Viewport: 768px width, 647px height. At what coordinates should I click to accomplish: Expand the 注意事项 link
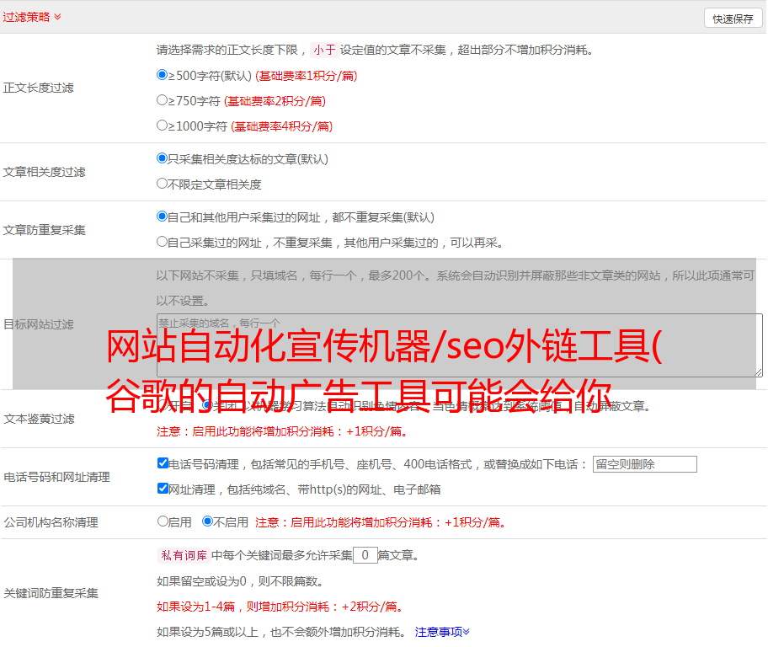(442, 632)
